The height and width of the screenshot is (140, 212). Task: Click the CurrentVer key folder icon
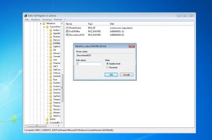[47, 27]
